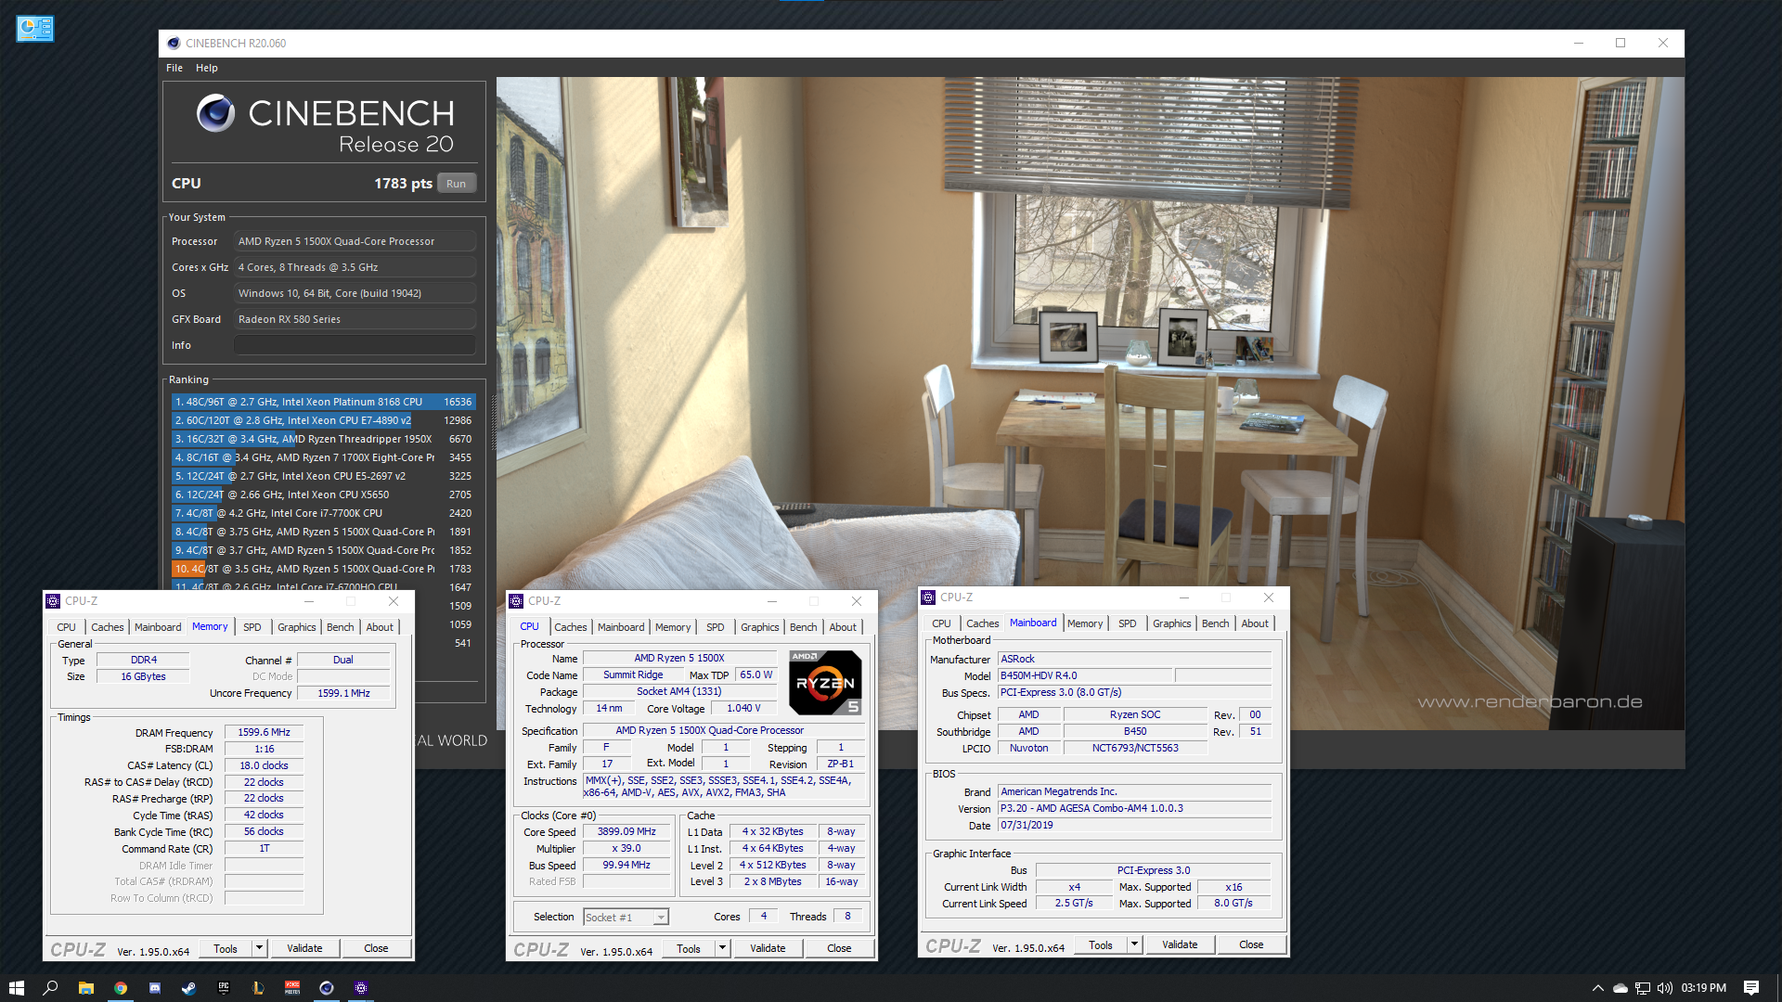Click the Cinebench Processor name field
The image size is (1782, 1002).
(355, 241)
